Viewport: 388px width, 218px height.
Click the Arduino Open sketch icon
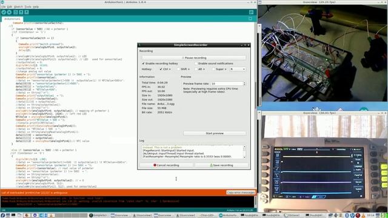pyautogui.click(x=21, y=12)
